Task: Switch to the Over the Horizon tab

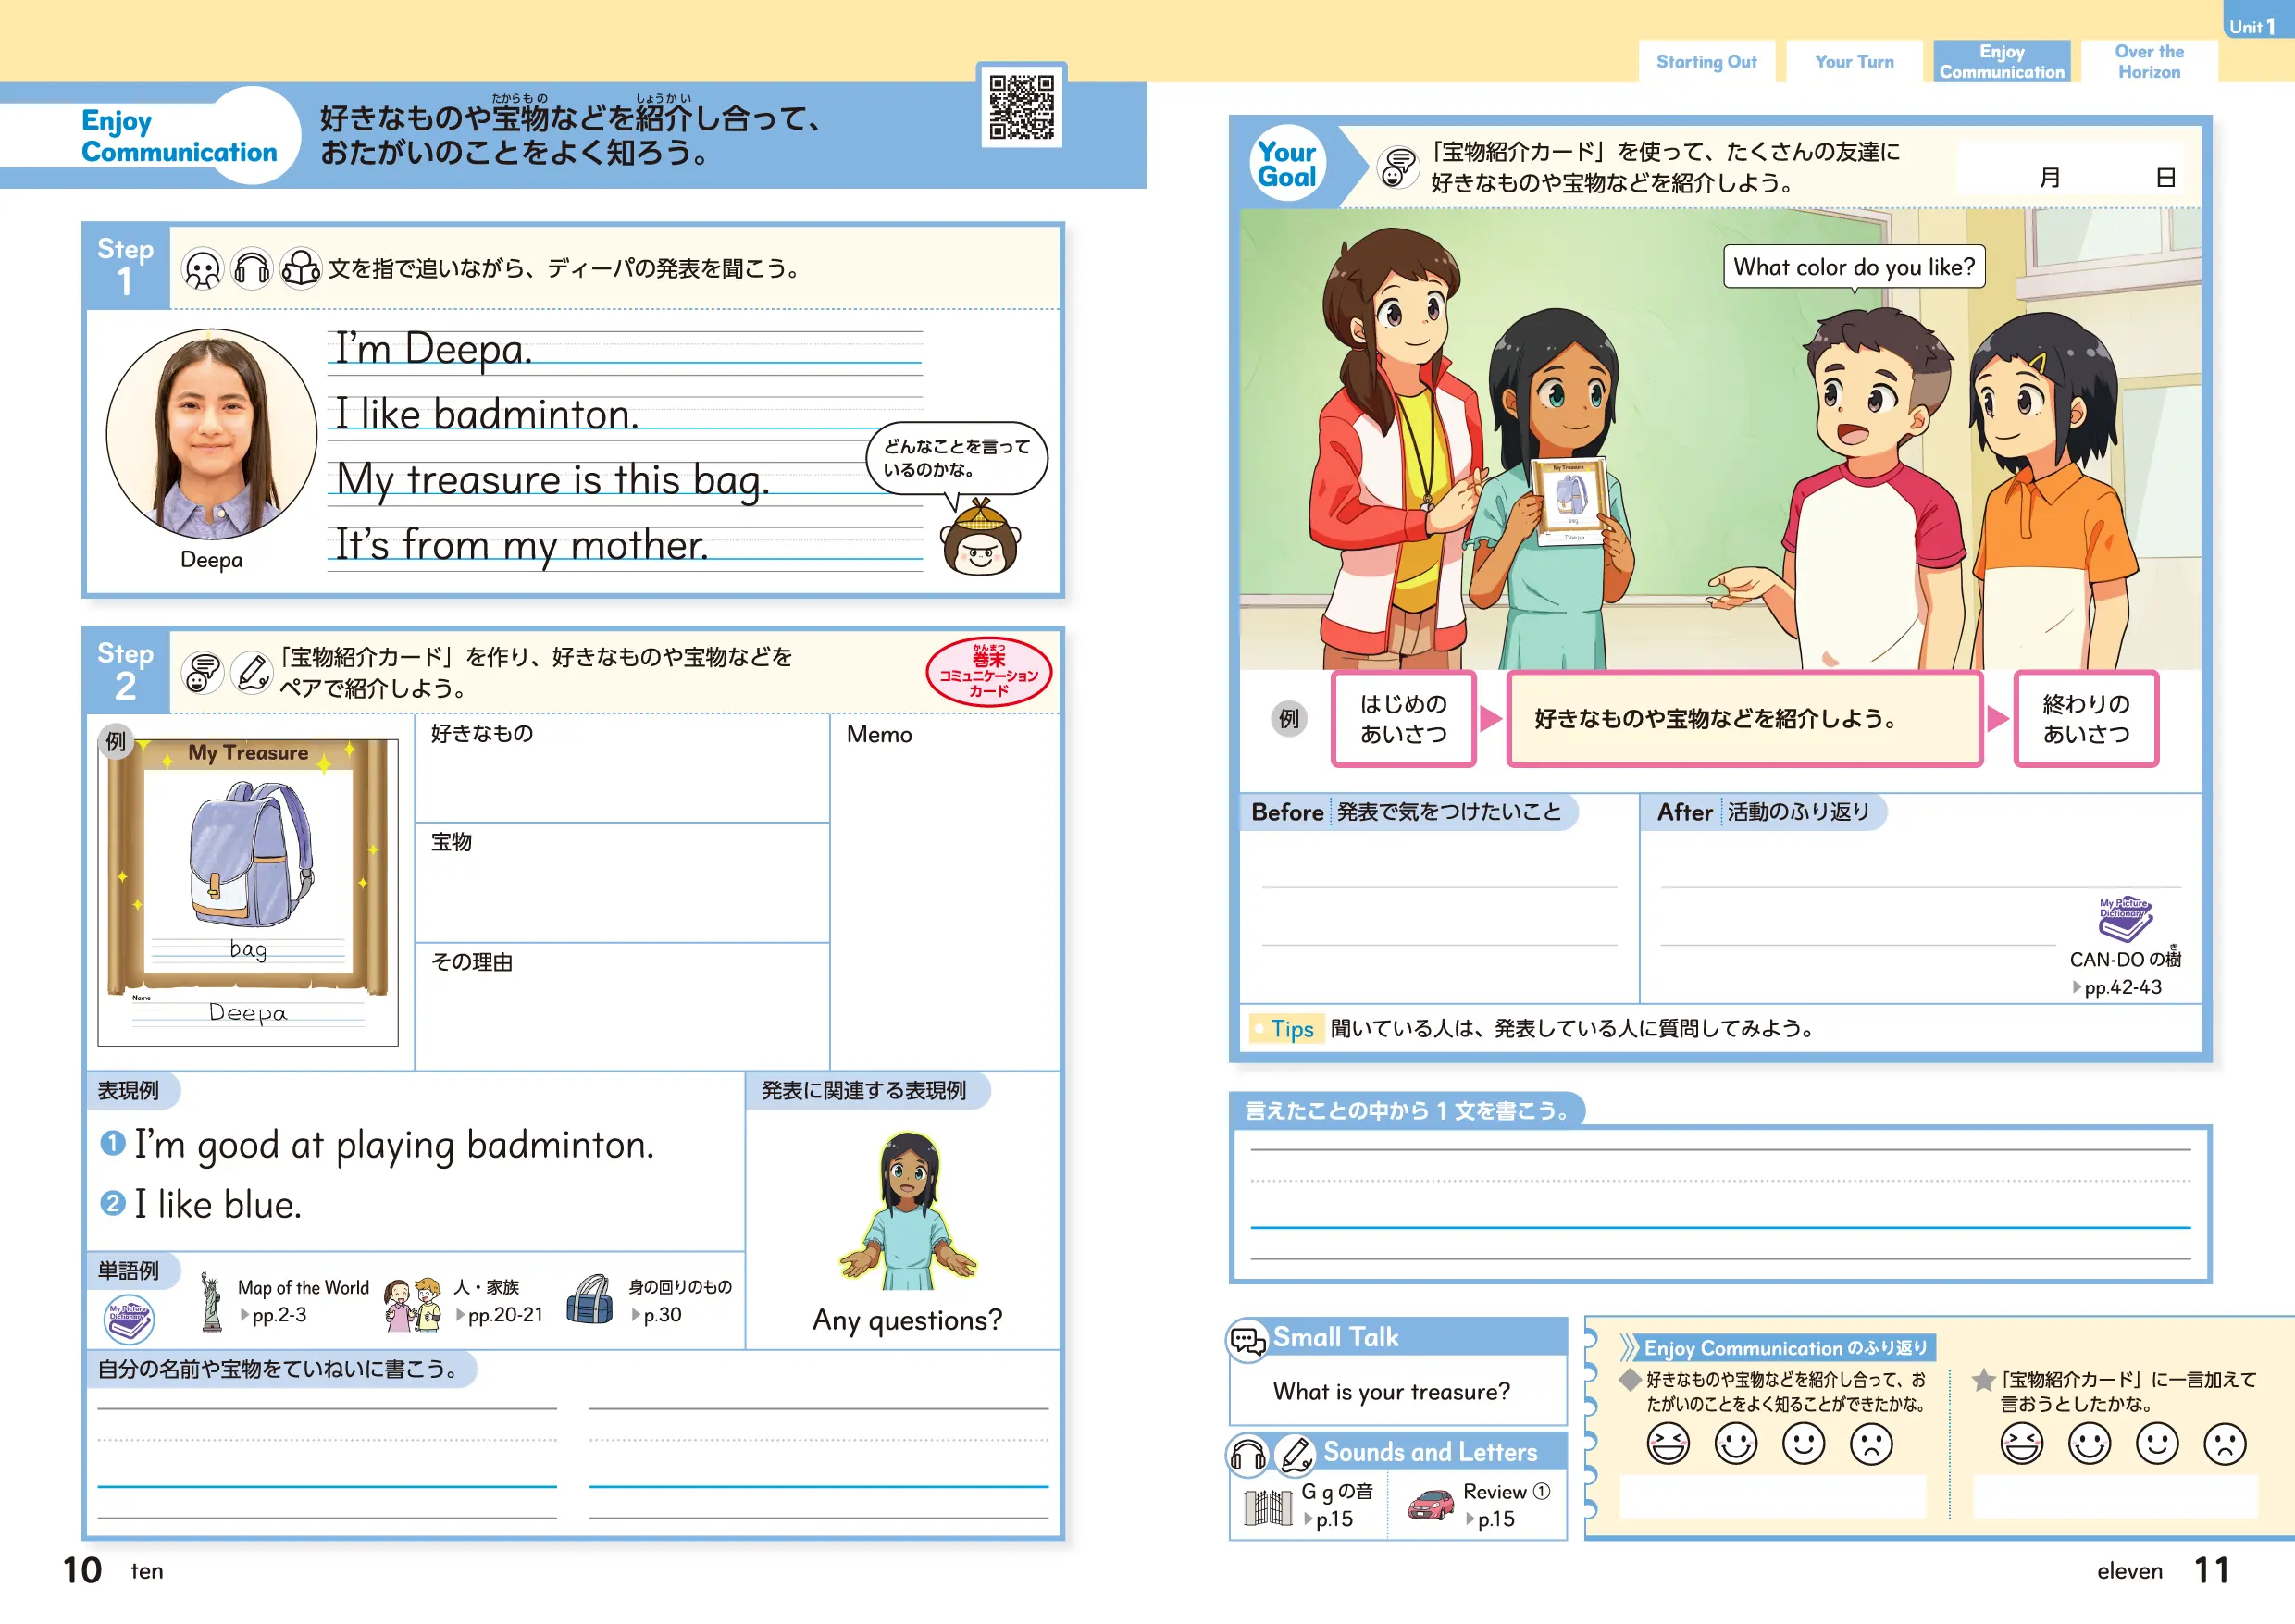Action: (2148, 62)
